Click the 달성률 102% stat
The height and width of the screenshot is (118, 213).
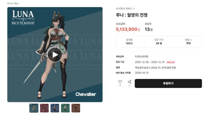(129, 42)
